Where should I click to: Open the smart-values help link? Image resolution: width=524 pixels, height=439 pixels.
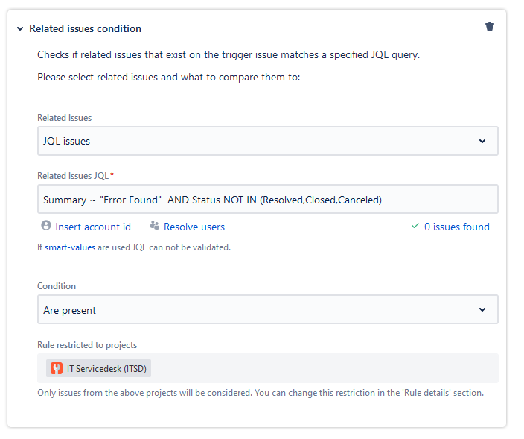(x=70, y=247)
